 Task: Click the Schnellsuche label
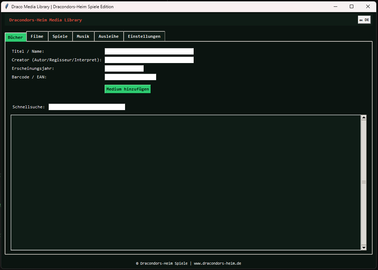point(29,107)
